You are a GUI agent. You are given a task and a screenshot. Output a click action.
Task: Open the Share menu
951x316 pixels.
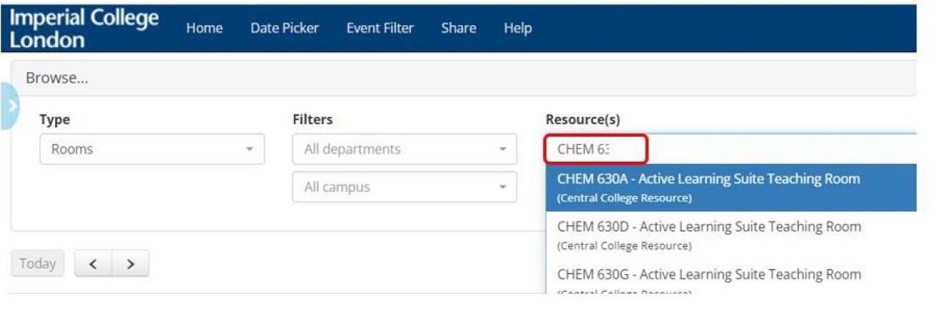(x=459, y=28)
